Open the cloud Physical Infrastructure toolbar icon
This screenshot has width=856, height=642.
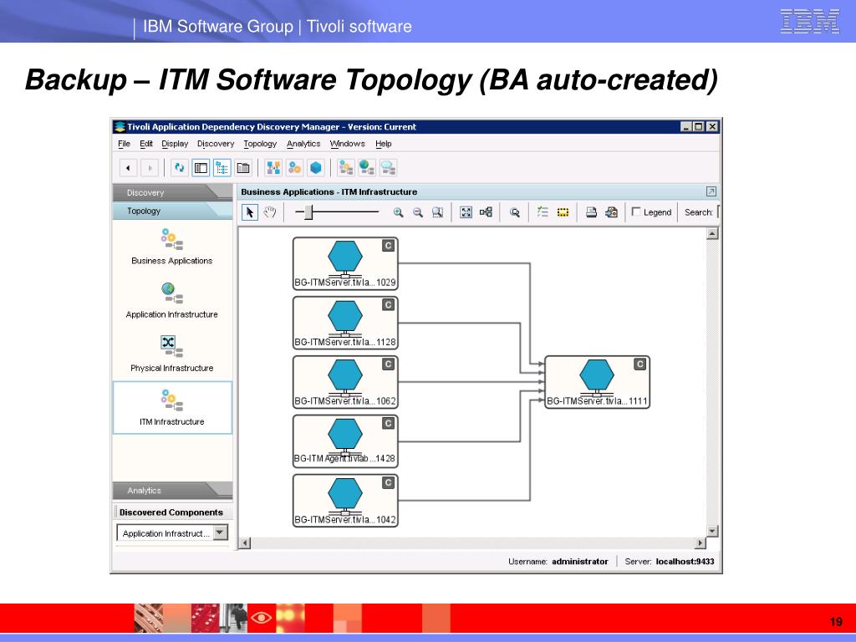[x=388, y=167]
